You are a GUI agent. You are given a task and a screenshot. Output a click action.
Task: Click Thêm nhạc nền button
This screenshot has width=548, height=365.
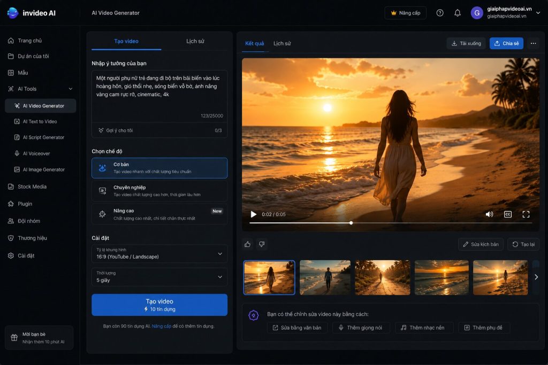click(x=424, y=328)
